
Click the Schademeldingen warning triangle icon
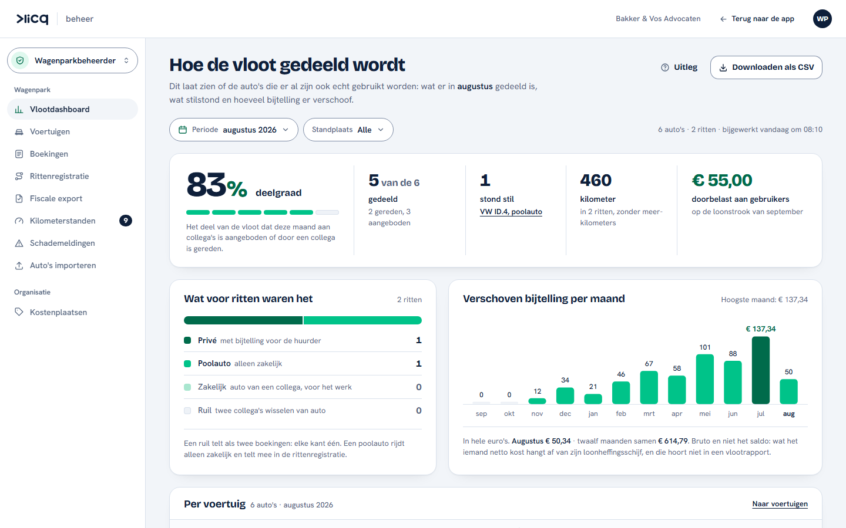pos(19,243)
